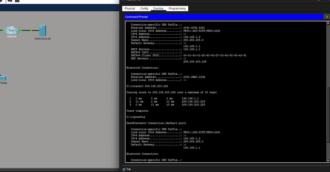Select the Internet cloud device icon
The height and width of the screenshot is (172, 330).
pos(12,30)
